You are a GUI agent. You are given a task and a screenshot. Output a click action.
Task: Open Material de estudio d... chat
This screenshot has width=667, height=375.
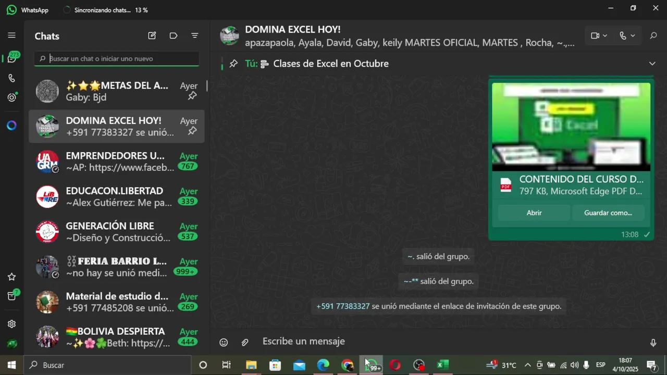click(117, 302)
